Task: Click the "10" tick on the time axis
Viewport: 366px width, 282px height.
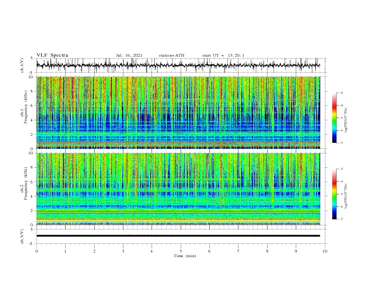Action: click(325, 251)
